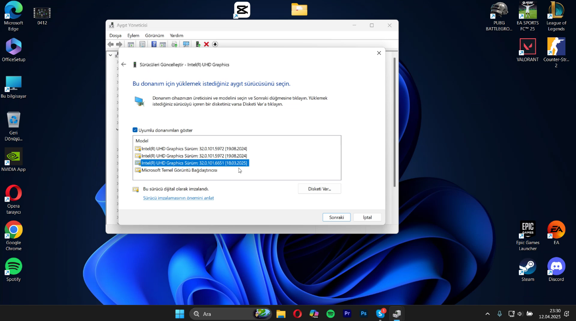Click the update driver toolbar icon
Screen dimensions: 576x321
[198, 44]
